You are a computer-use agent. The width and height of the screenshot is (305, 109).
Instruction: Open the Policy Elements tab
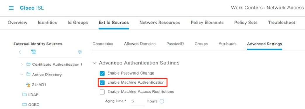[207, 23]
